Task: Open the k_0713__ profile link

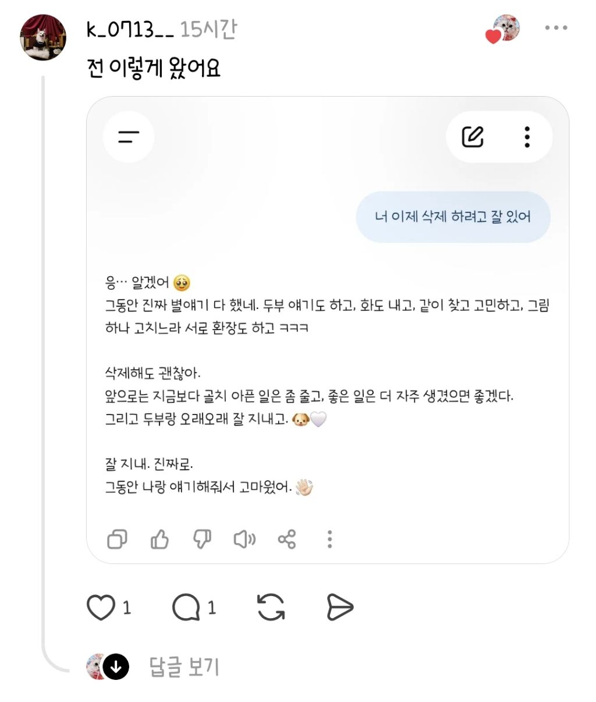Action: [130, 29]
